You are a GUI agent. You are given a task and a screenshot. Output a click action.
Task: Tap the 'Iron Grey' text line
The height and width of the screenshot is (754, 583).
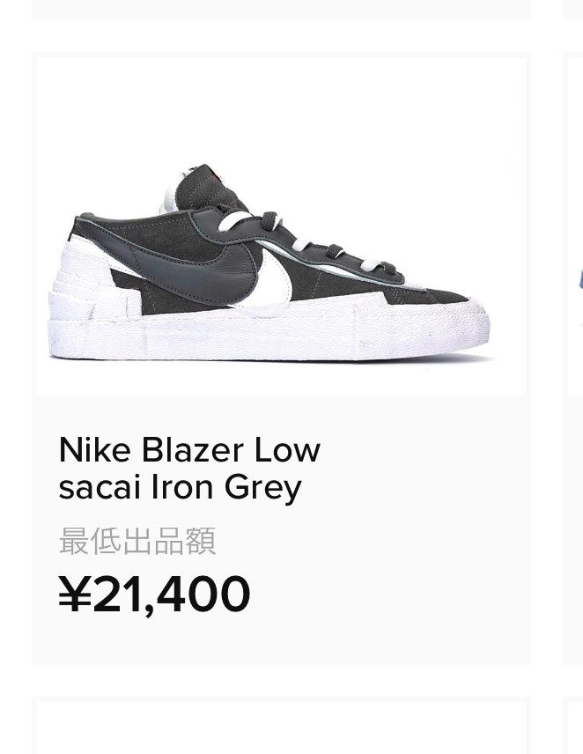[180, 487]
